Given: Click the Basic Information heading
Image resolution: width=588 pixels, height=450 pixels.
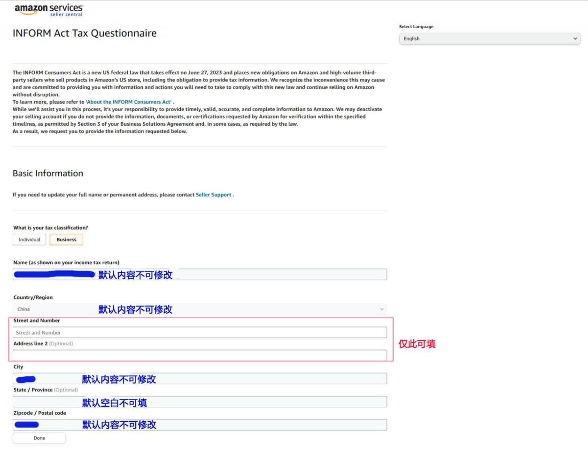Looking at the screenshot, I should point(48,173).
